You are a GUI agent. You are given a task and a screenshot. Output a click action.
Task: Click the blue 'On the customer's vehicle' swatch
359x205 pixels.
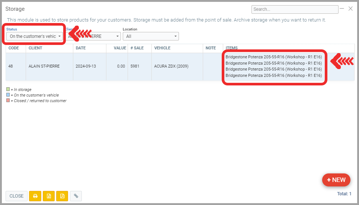[8, 95]
